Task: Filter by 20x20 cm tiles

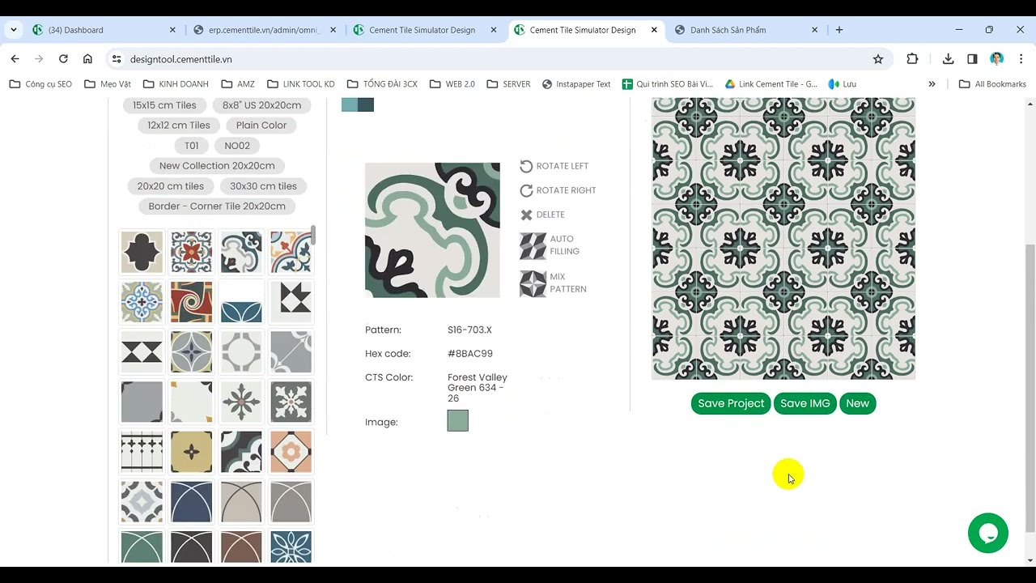Action: [171, 186]
